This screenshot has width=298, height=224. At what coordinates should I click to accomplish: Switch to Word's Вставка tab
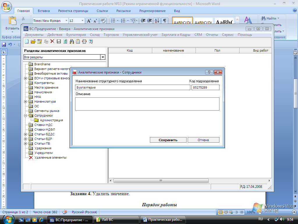click(x=44, y=11)
